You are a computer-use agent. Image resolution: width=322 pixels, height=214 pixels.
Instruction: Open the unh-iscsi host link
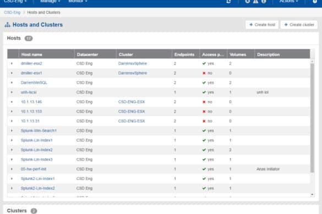point(29,92)
